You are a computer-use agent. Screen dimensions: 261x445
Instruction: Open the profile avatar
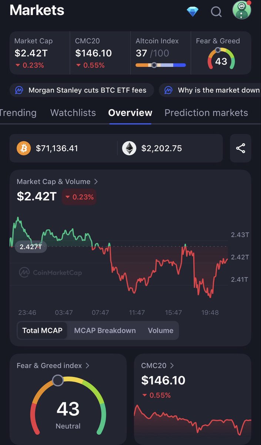242,10
